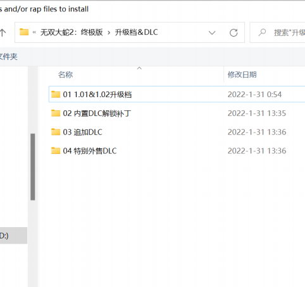Select folder icon of 03 追加DLC
305x287 pixels.
56,132
